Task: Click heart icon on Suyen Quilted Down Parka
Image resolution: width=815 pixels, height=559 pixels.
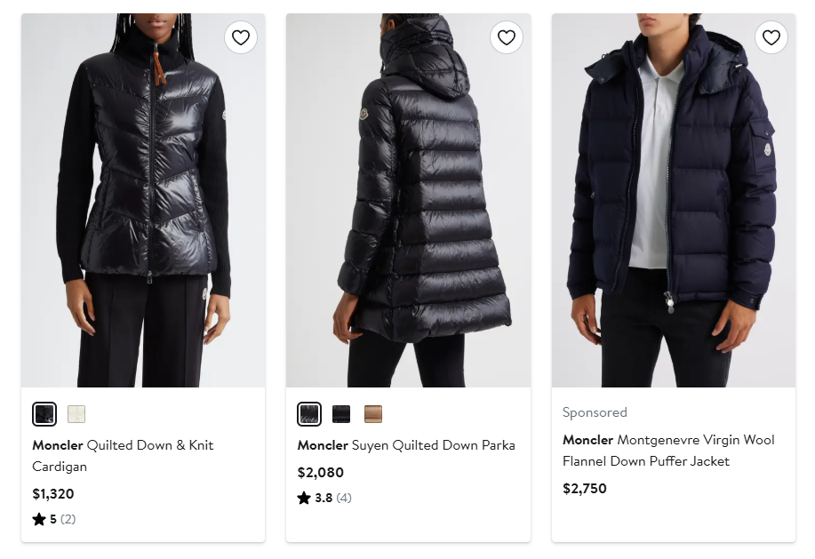Action: tap(506, 37)
